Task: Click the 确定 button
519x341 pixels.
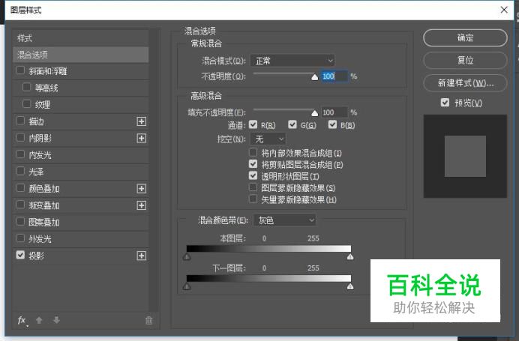Action: (x=465, y=37)
